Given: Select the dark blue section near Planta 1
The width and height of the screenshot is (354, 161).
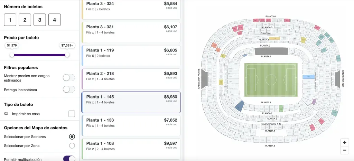Looking at the screenshot, I should pos(239,106).
